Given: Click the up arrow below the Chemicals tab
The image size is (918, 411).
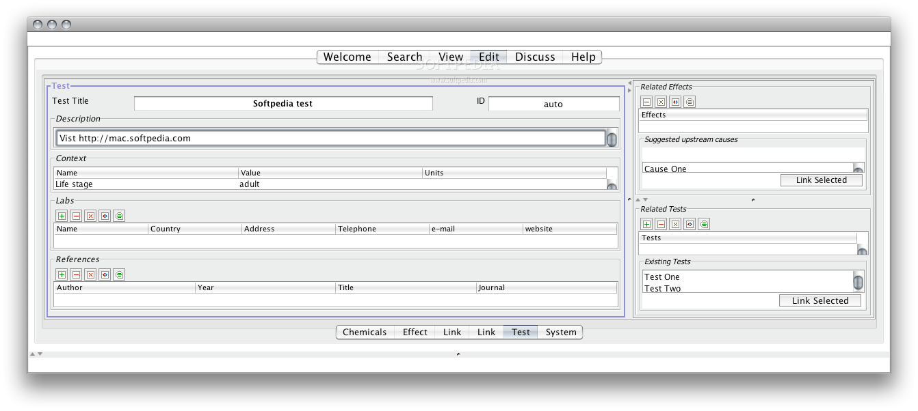Looking at the screenshot, I should point(32,354).
